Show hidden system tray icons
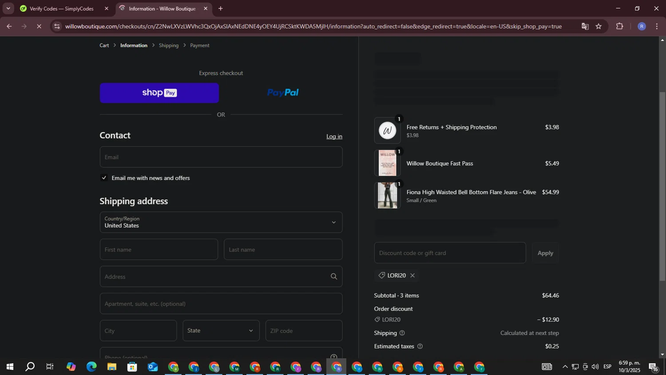 565,367
